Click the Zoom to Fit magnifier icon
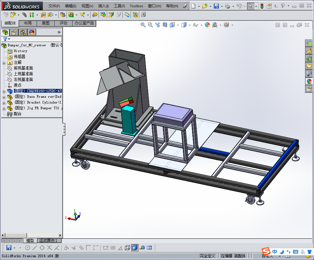Viewport: 314px width, 260px height. tap(143, 25)
